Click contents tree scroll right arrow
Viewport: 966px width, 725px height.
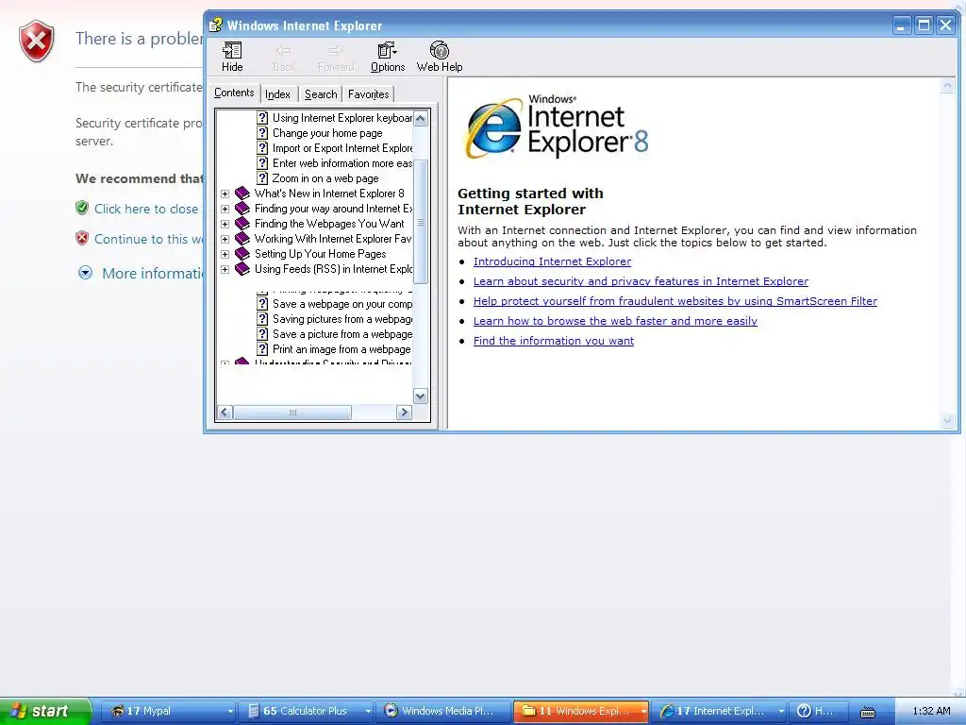click(x=404, y=413)
